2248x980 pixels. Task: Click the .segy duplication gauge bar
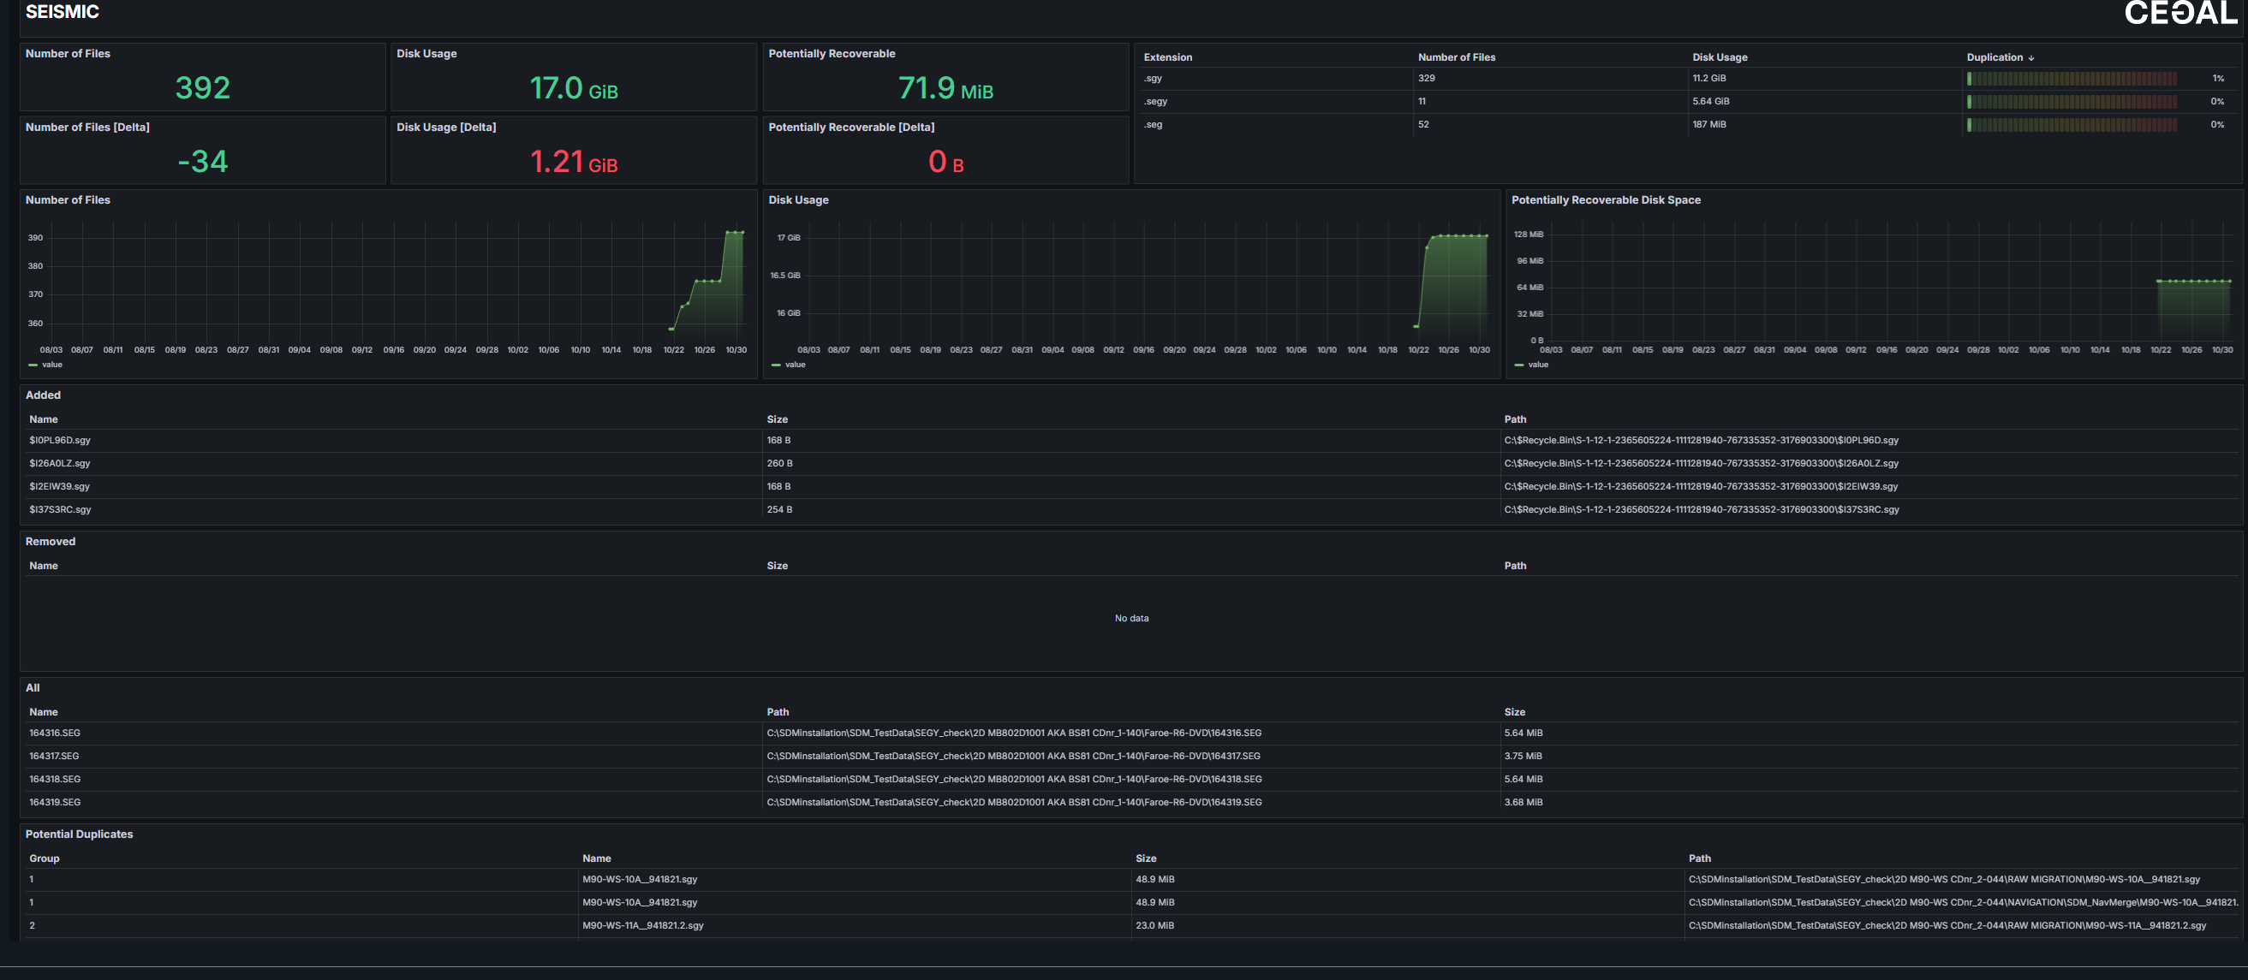coord(2071,101)
